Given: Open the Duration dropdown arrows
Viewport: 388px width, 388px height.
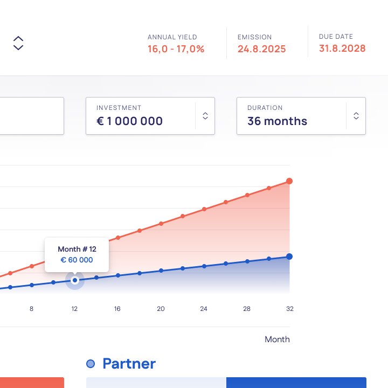Looking at the screenshot, I should click(x=356, y=116).
